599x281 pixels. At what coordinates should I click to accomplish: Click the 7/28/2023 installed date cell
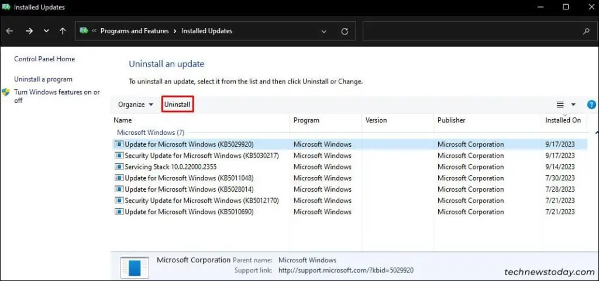tap(560, 189)
